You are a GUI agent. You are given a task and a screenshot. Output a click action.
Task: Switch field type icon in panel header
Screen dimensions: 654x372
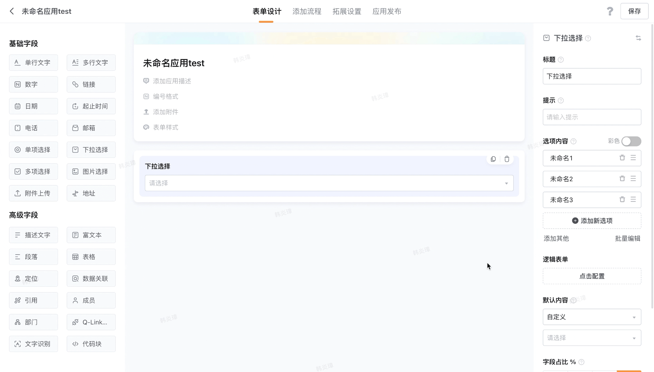click(638, 38)
